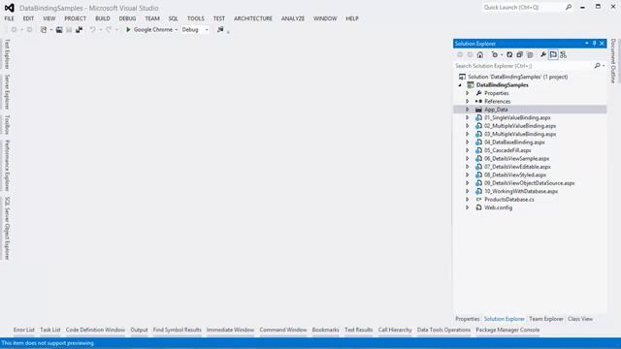Open the Error List tab
This screenshot has width=621, height=349.
(x=23, y=330)
